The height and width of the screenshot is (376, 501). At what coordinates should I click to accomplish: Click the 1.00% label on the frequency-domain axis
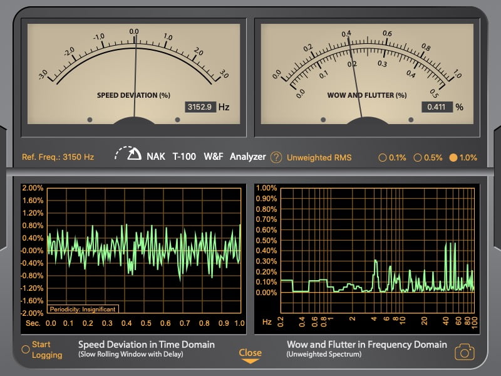click(x=267, y=188)
